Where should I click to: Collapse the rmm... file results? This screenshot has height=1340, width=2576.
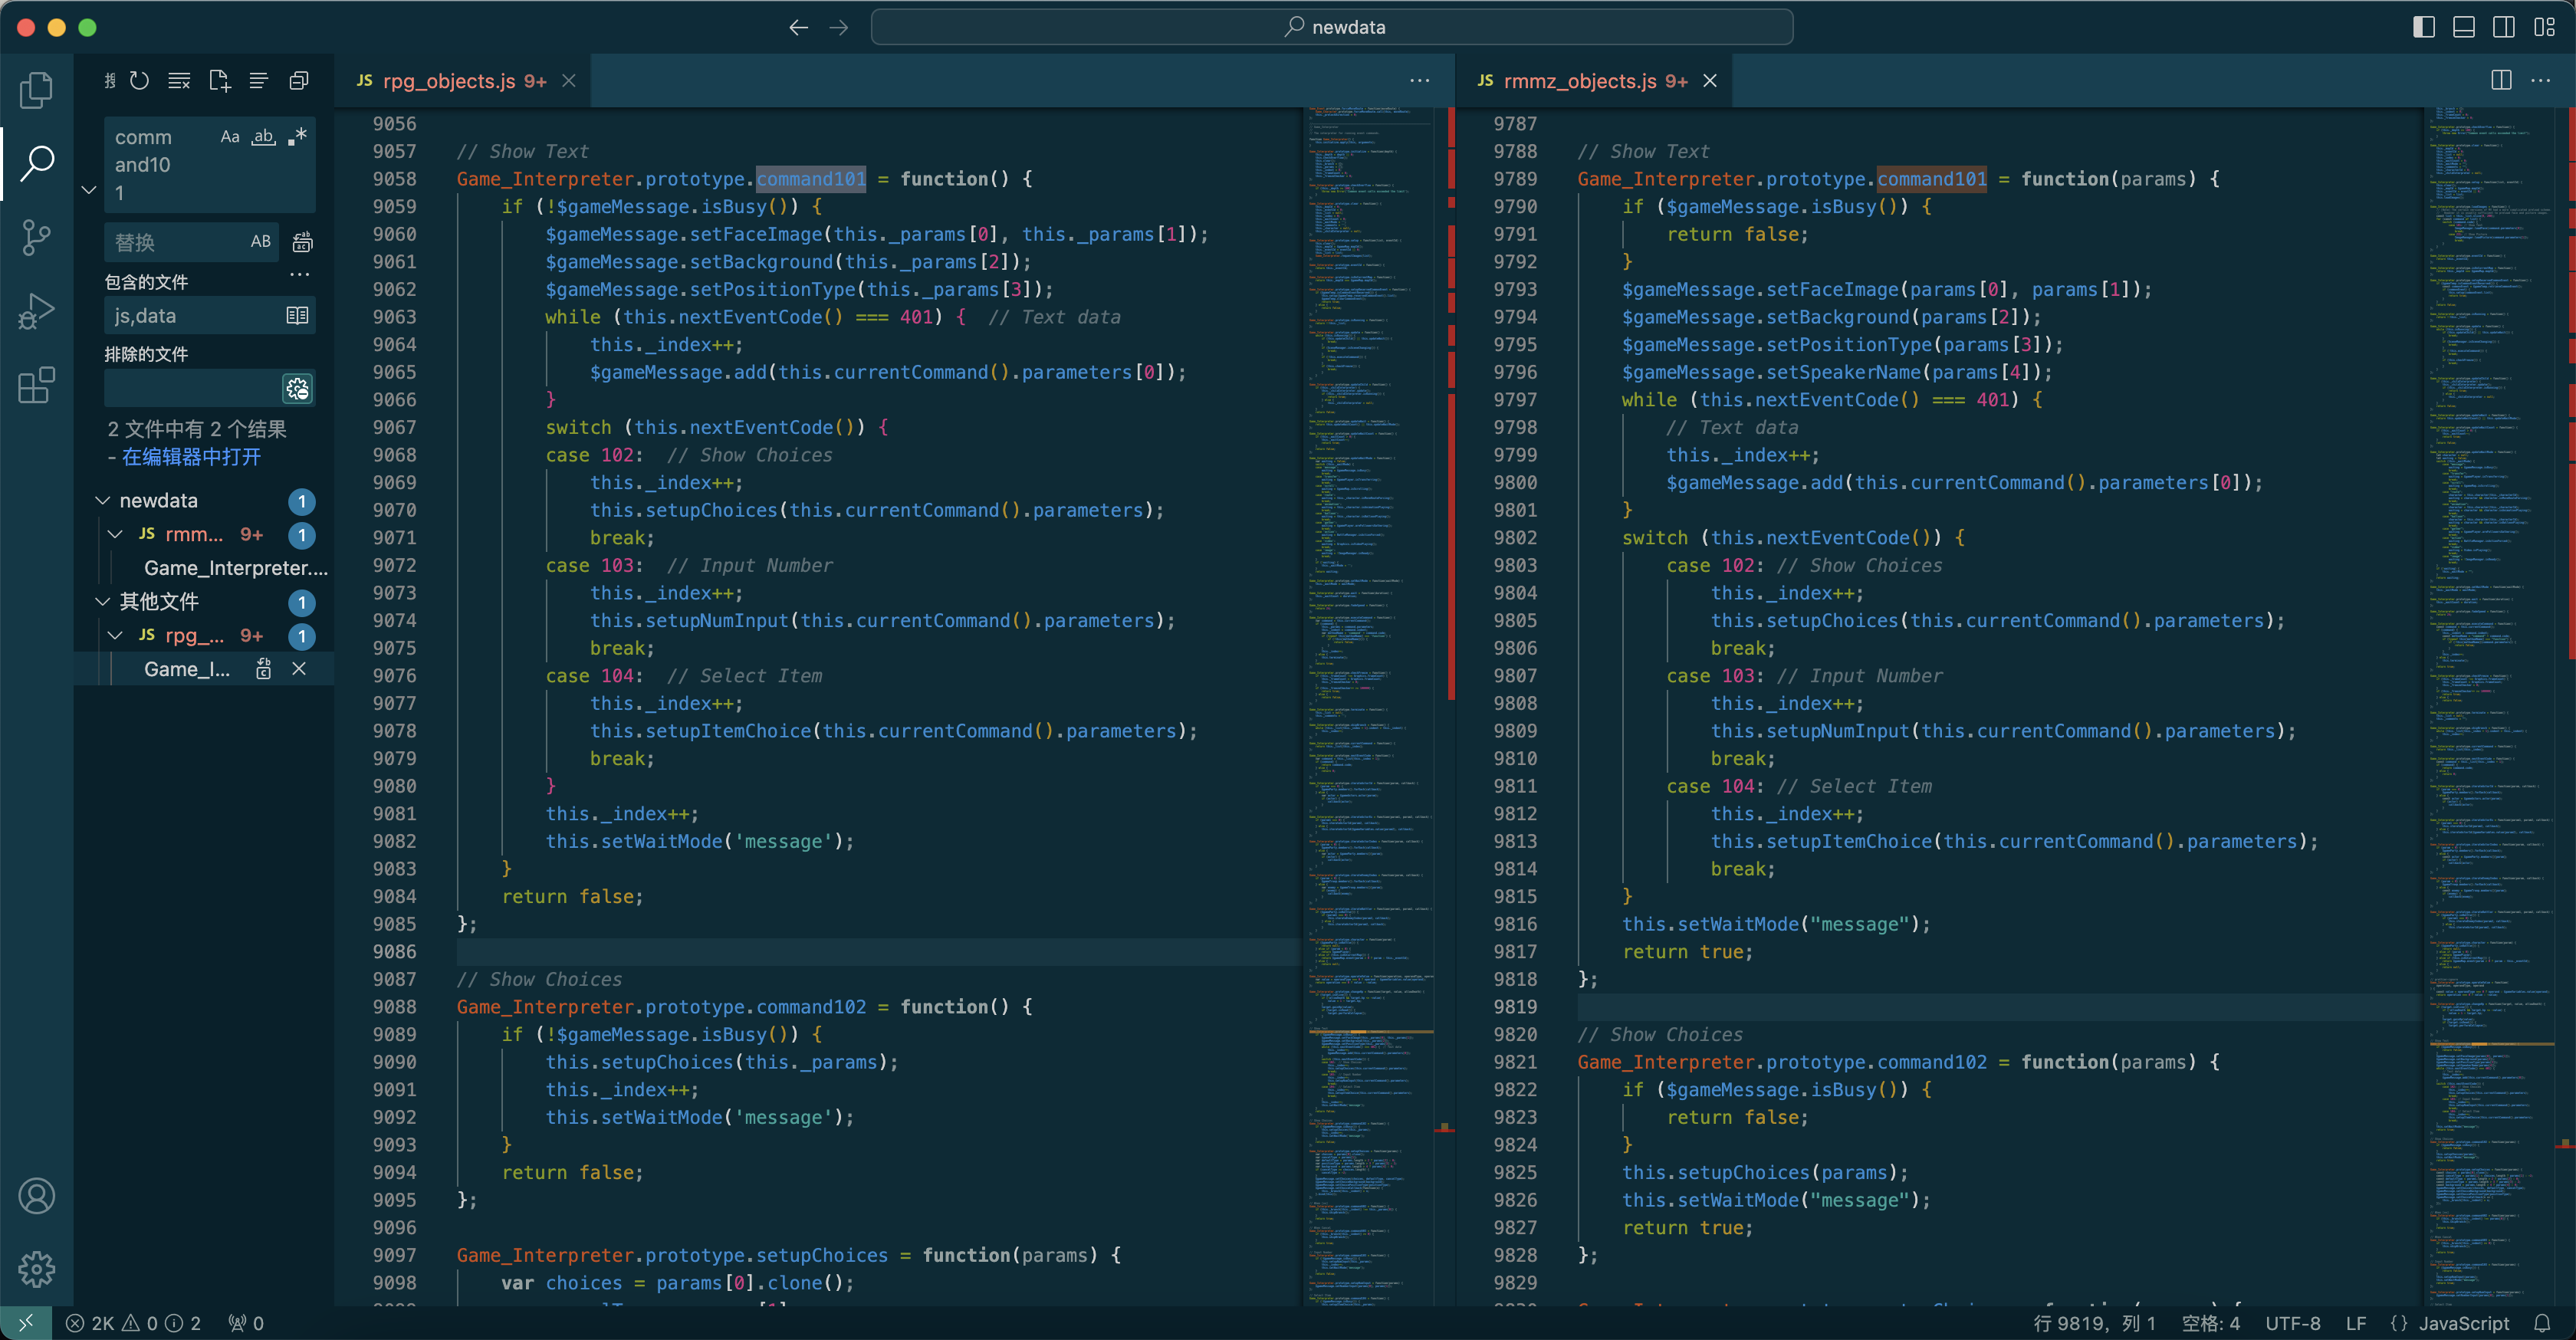pyautogui.click(x=116, y=534)
